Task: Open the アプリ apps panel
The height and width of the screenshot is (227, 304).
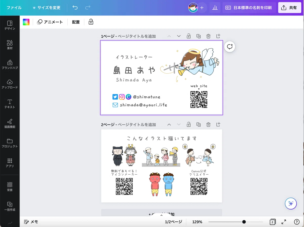Action: click(10, 163)
